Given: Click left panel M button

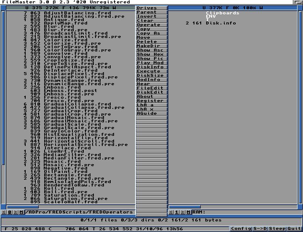Looking at the screenshot, I should click(x=21, y=212).
